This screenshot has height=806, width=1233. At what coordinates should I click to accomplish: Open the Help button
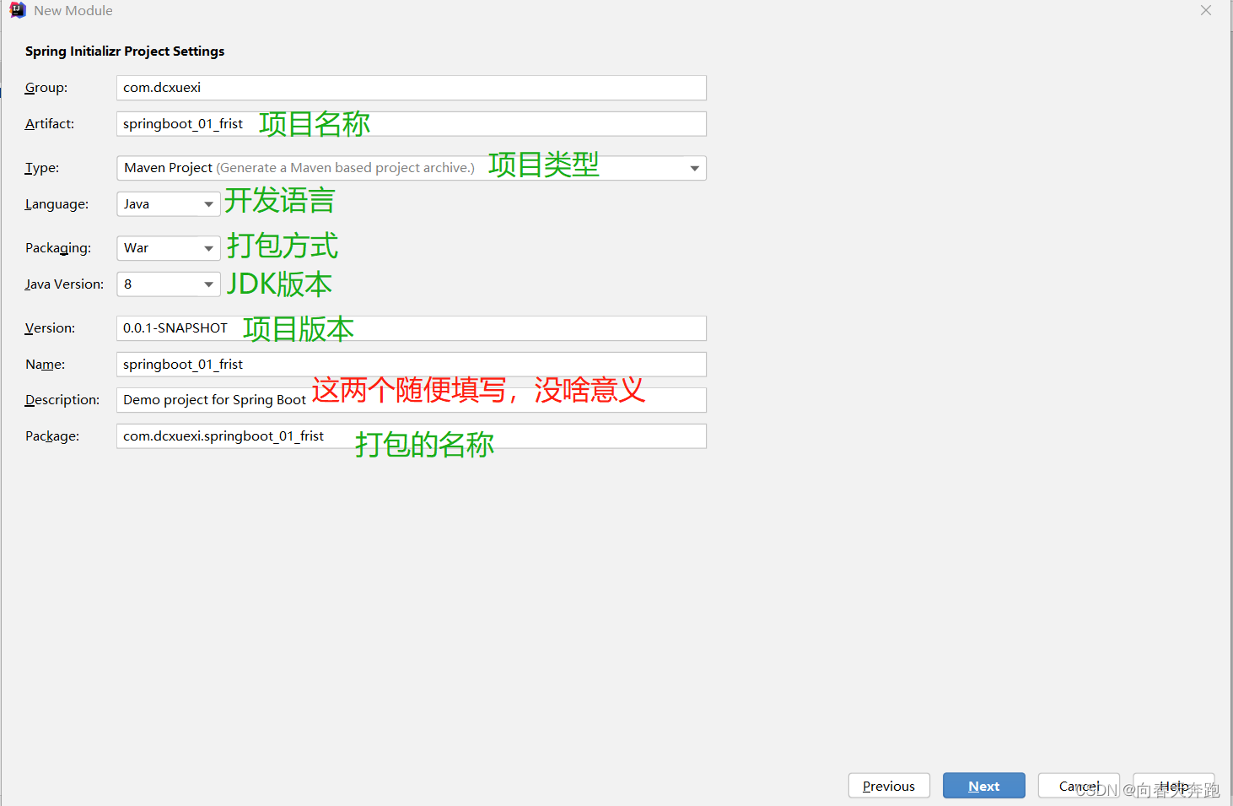coord(1174,786)
